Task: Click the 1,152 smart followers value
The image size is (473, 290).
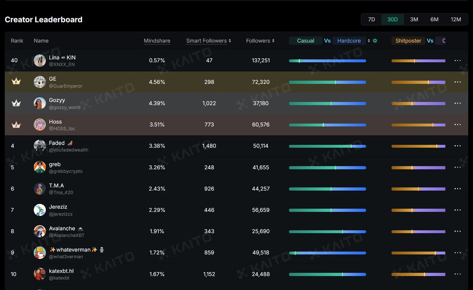Action: 209,274
